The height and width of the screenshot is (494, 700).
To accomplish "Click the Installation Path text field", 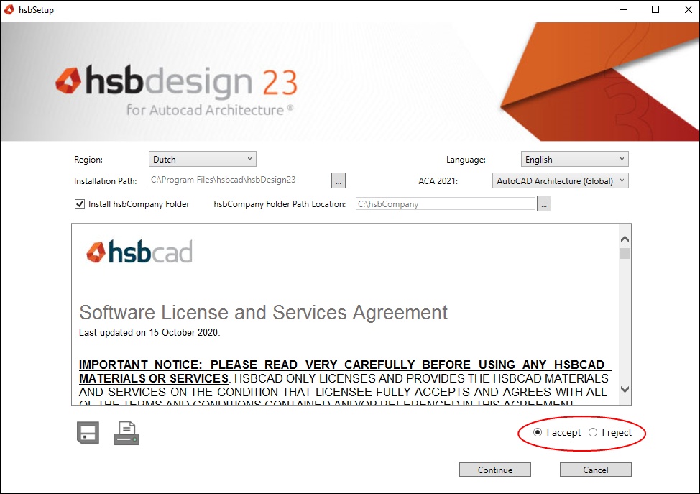I will (239, 180).
